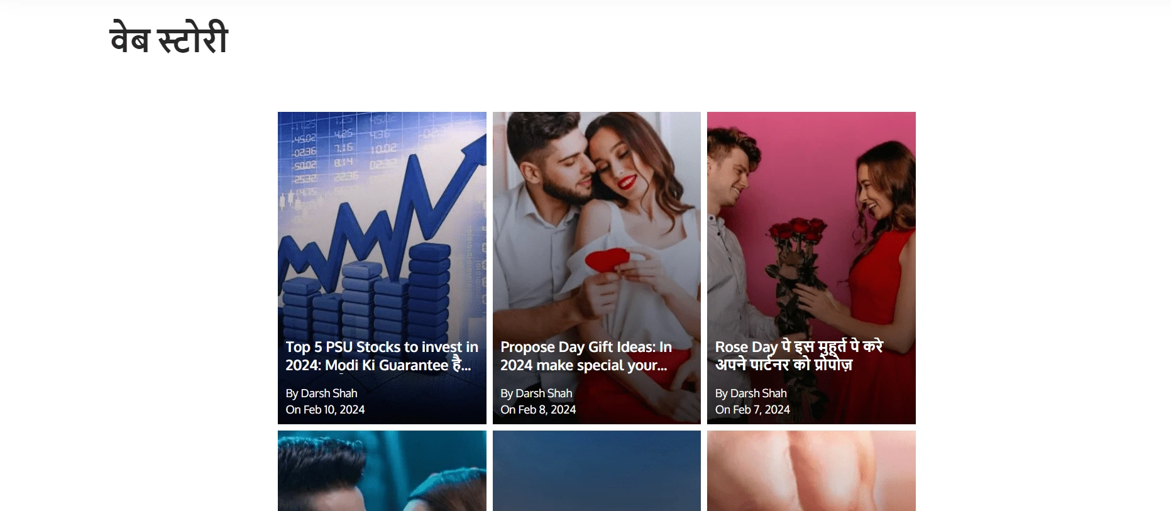1171x511 pixels.
Task: Open the PSU Stocks story thumbnail image
Action: click(x=382, y=268)
